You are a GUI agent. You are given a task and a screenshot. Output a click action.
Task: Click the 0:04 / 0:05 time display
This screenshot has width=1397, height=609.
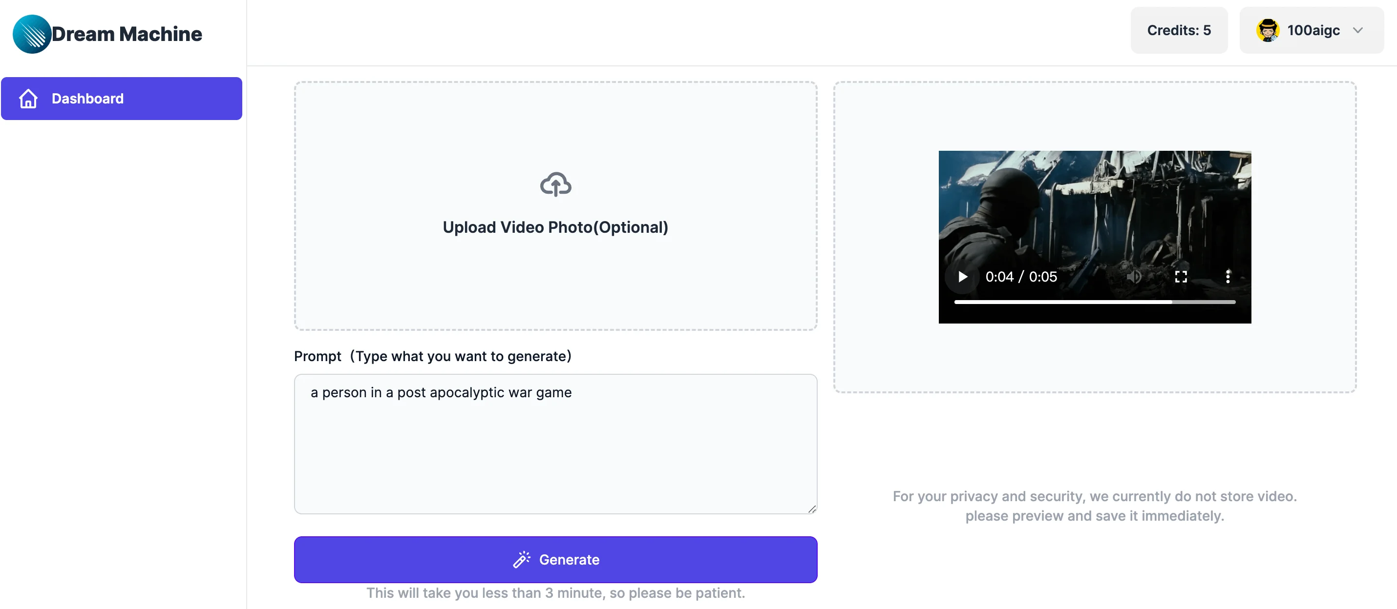pos(1020,277)
